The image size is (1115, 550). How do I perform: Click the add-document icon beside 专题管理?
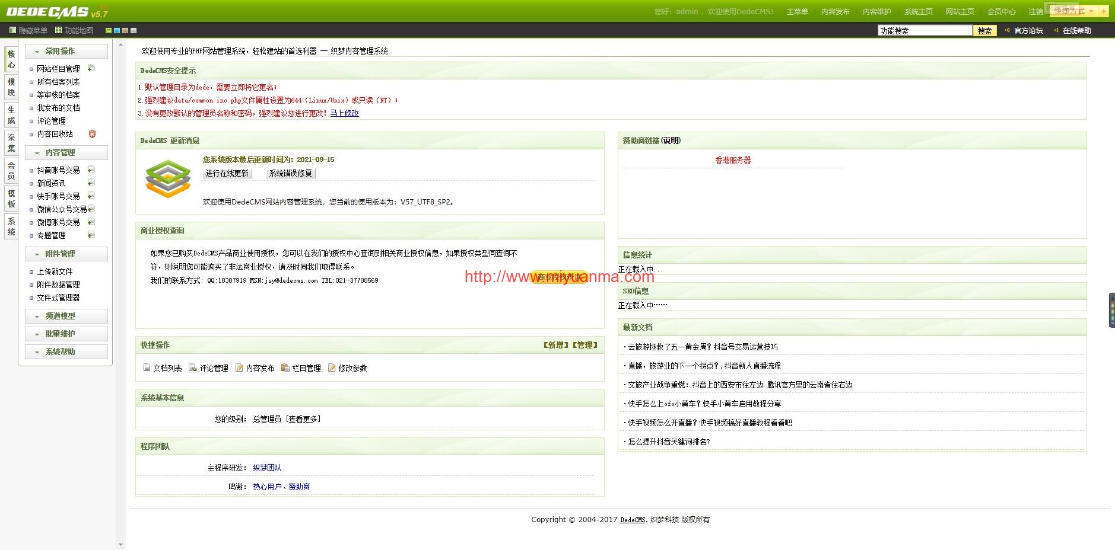click(91, 235)
